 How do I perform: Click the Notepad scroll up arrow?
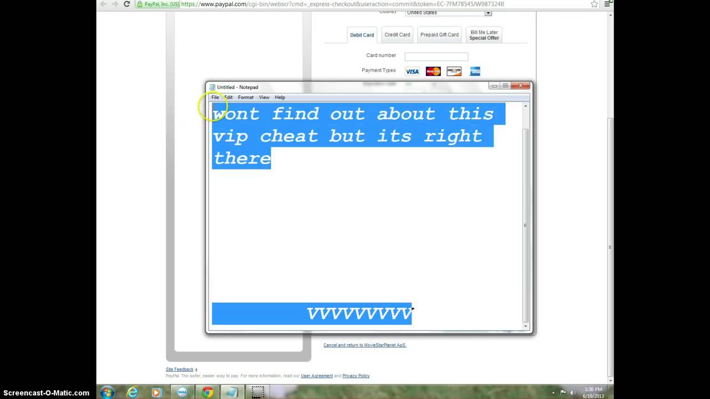point(526,106)
